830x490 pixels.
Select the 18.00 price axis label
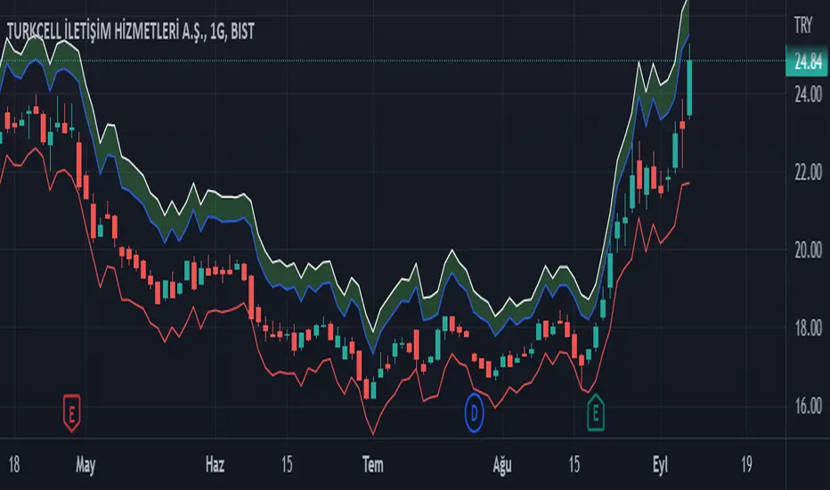808,329
